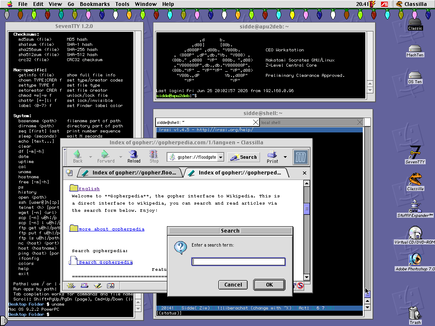Viewport: 435px width, 326px height.
Task: Collapse the toolbar using the grippy handle
Action: click(65, 157)
